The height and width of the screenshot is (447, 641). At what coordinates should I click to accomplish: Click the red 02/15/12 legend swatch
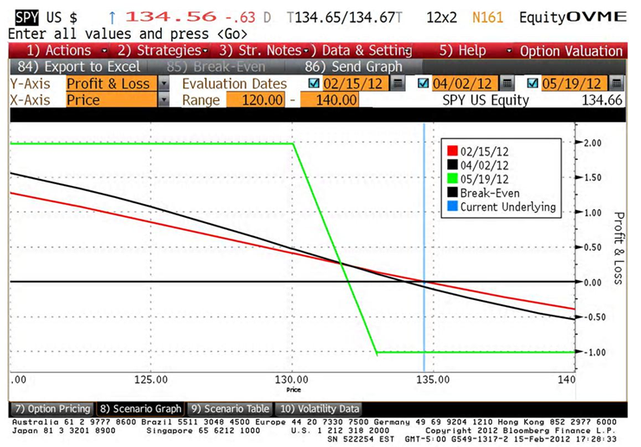(452, 150)
